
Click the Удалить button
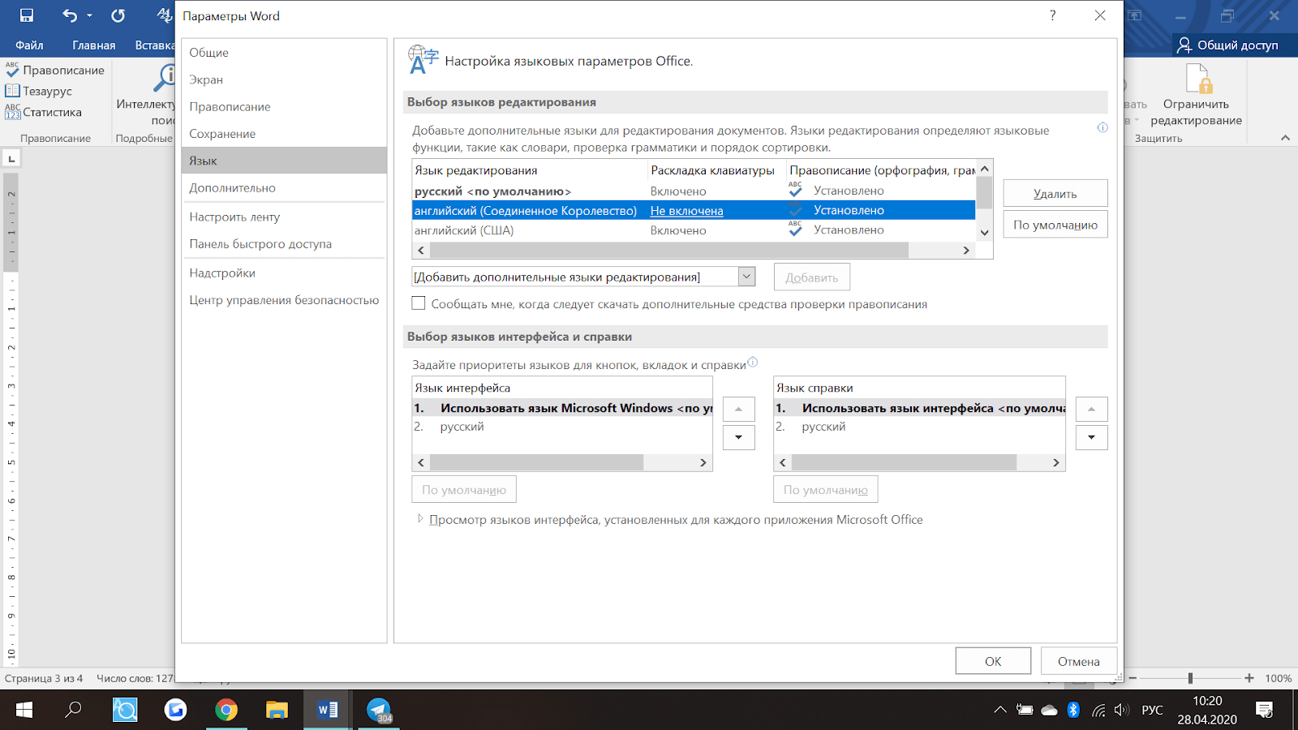point(1055,193)
